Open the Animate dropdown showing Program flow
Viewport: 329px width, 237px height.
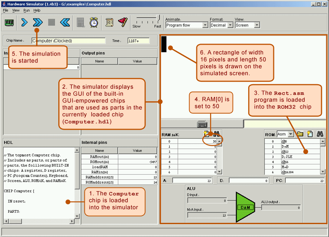(x=186, y=25)
